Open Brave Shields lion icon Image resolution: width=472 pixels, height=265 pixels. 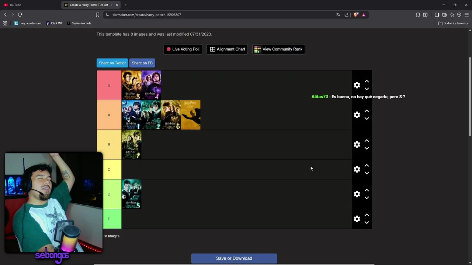355,15
